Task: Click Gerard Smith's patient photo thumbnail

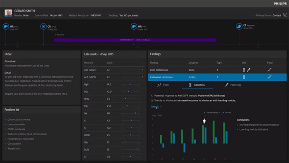Action: pos(8,13)
